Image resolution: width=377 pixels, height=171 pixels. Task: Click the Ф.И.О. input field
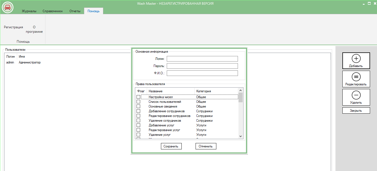(x=202, y=73)
